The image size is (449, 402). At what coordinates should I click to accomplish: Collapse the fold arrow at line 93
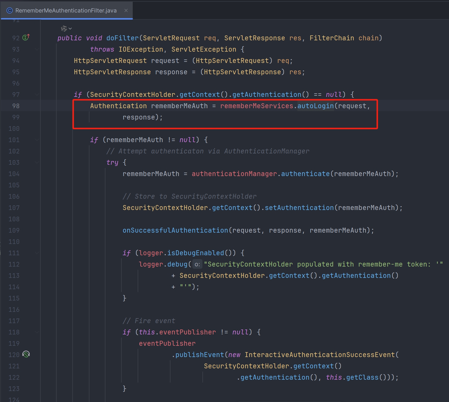pyautogui.click(x=37, y=49)
